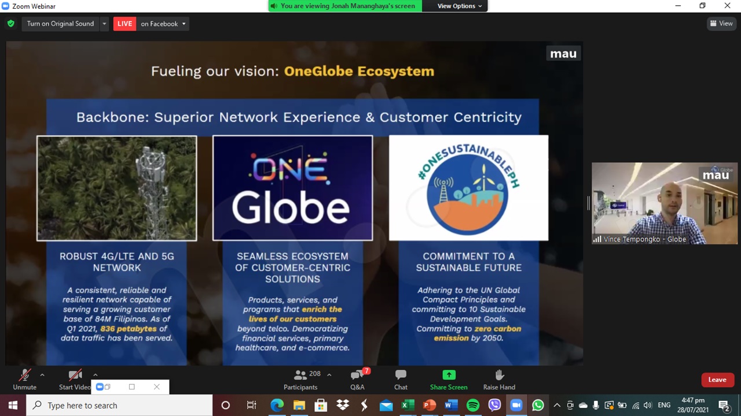Open Cortana circle icon

(226, 405)
